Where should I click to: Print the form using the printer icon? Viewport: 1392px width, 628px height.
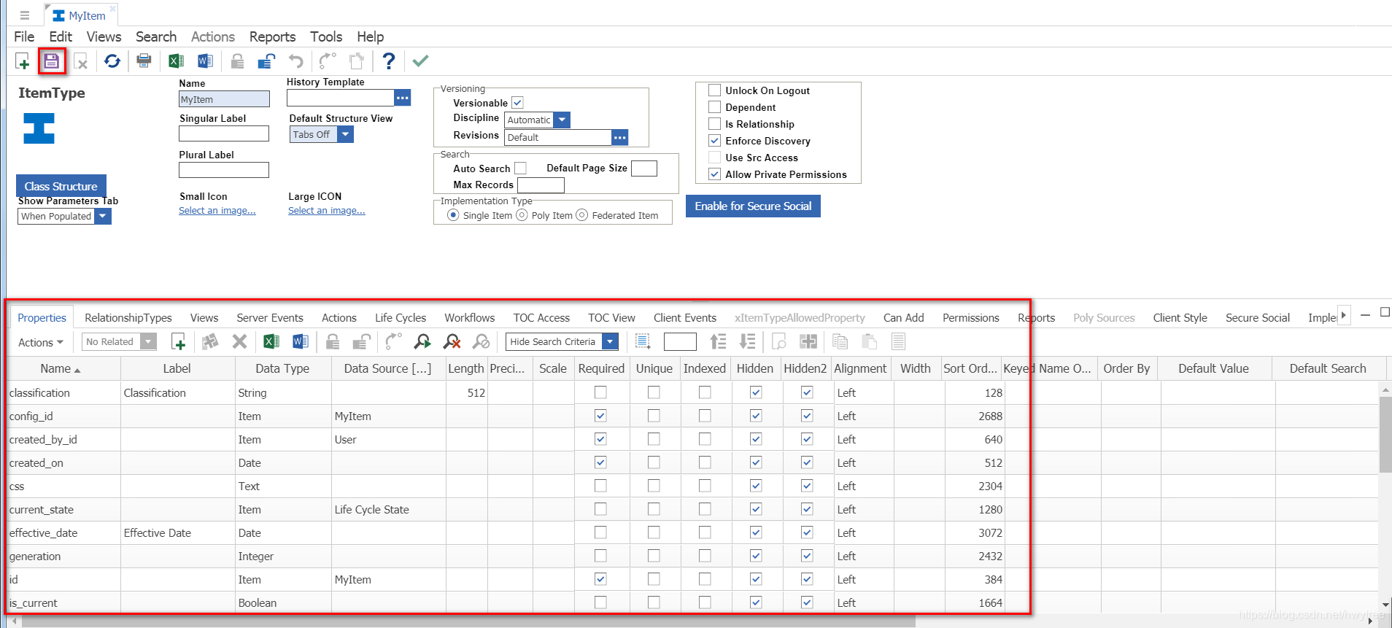(144, 61)
